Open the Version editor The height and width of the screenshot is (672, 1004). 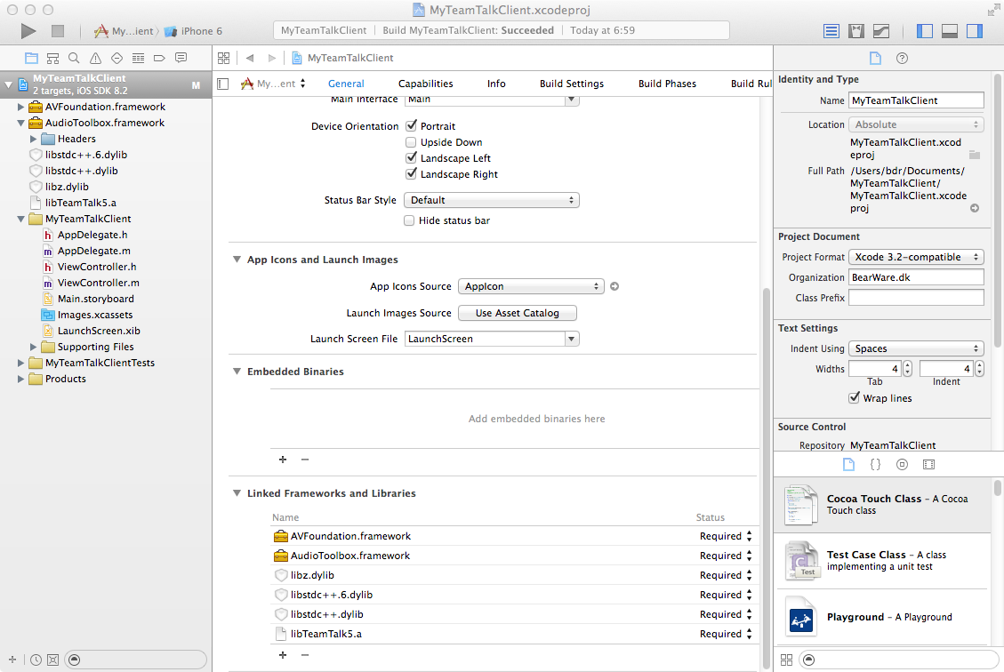point(881,31)
